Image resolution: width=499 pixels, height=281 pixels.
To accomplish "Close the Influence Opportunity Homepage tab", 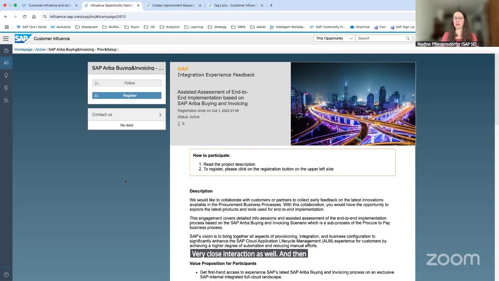I will pos(138,5).
